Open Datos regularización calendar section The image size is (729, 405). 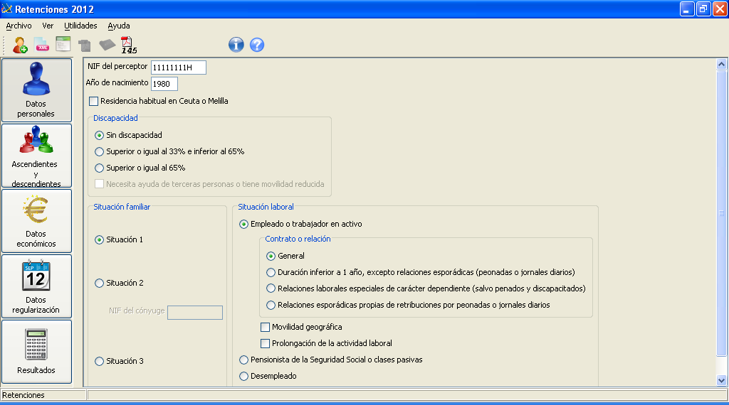coord(36,286)
